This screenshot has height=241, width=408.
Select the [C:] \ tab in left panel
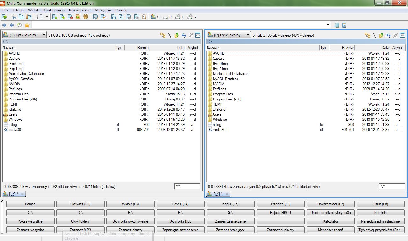pyautogui.click(x=14, y=194)
